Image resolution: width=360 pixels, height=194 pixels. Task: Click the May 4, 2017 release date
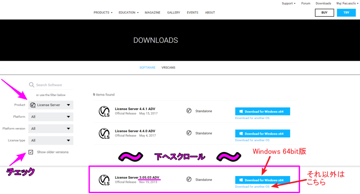click(148, 136)
